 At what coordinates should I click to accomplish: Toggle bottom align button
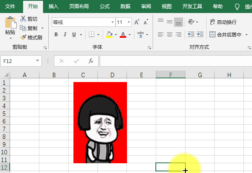tap(179, 22)
